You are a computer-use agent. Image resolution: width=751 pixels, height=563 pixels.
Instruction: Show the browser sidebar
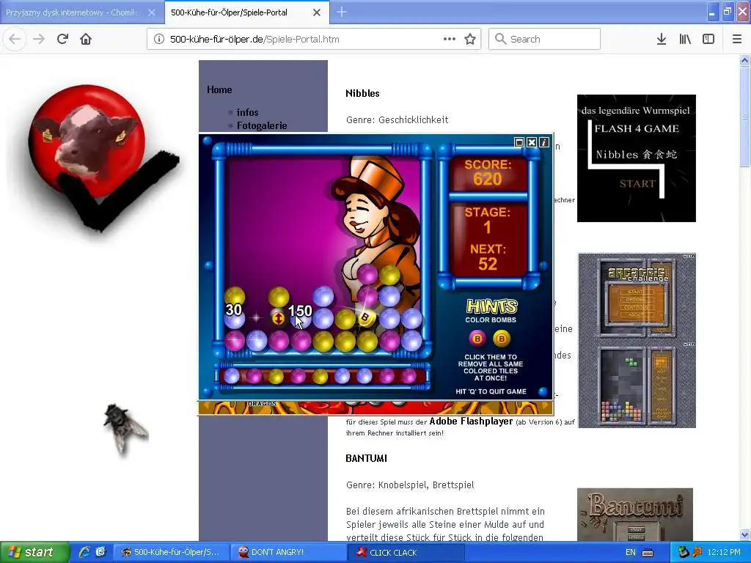click(x=708, y=40)
